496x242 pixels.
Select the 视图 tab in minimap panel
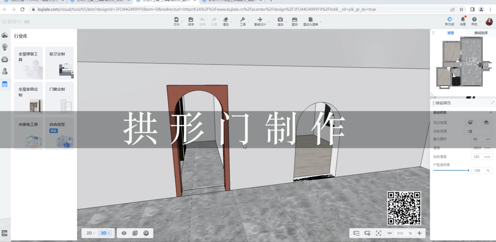[450, 33]
